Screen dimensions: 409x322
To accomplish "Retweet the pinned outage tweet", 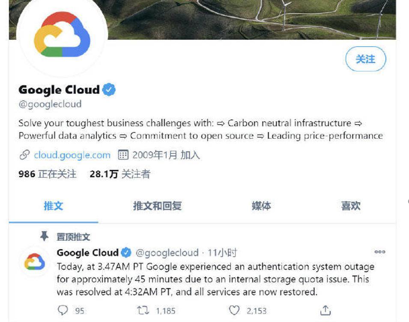I will (x=142, y=310).
